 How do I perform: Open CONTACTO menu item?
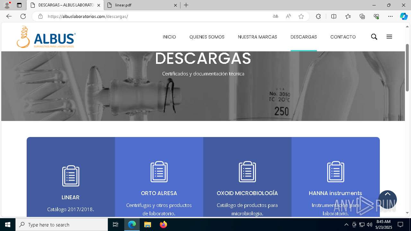343,37
